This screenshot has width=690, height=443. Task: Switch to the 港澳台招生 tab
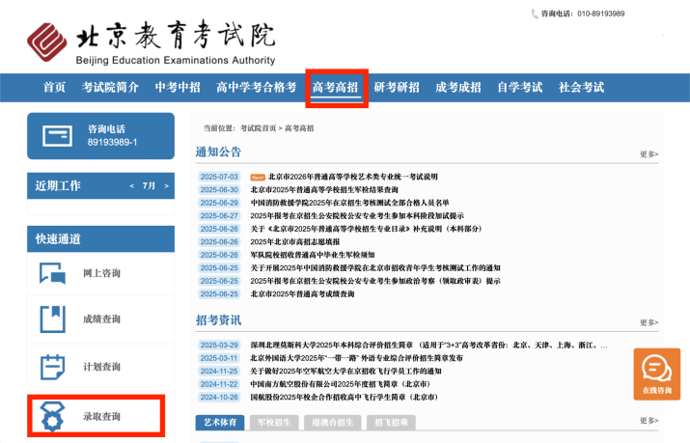(x=333, y=423)
